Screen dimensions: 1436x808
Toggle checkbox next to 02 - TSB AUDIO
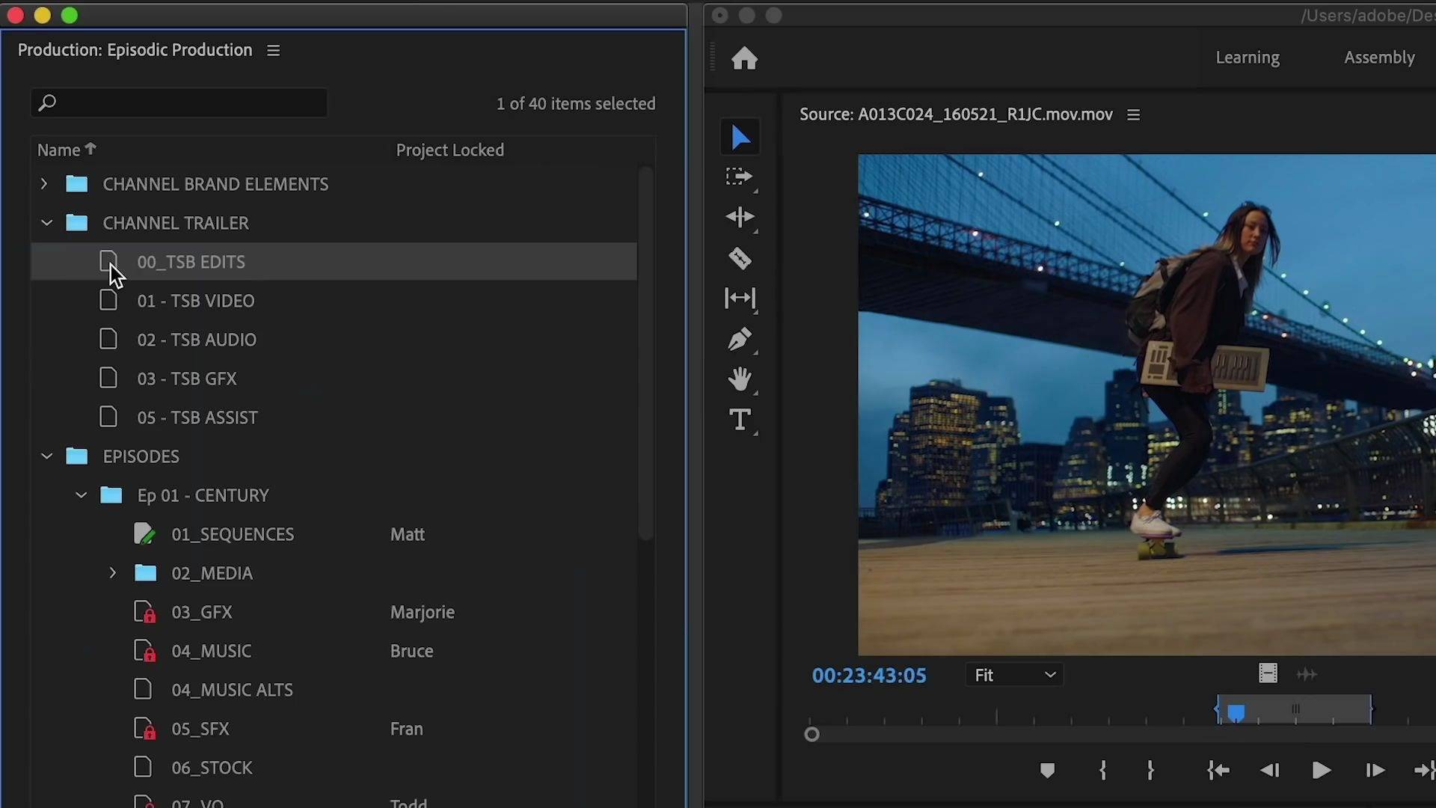pyautogui.click(x=108, y=338)
